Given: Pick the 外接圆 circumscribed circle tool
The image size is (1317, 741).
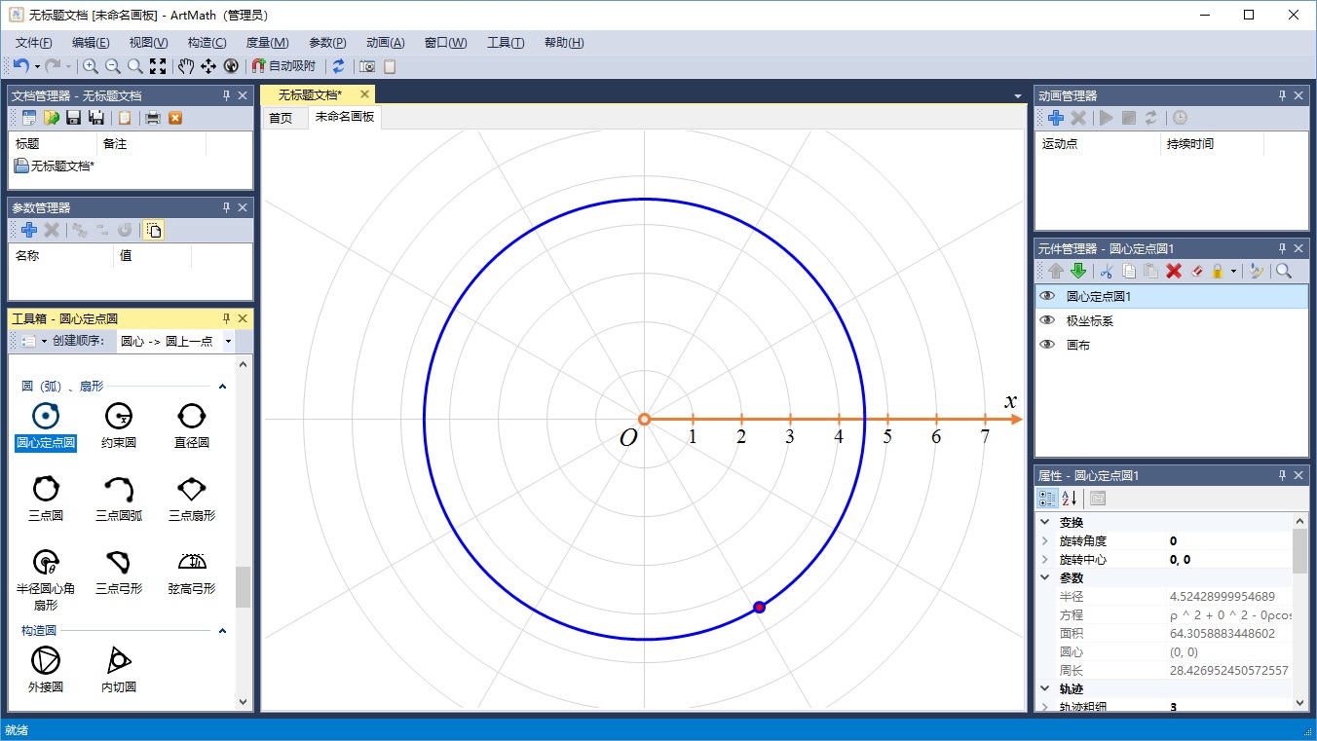Looking at the screenshot, I should click(45, 661).
